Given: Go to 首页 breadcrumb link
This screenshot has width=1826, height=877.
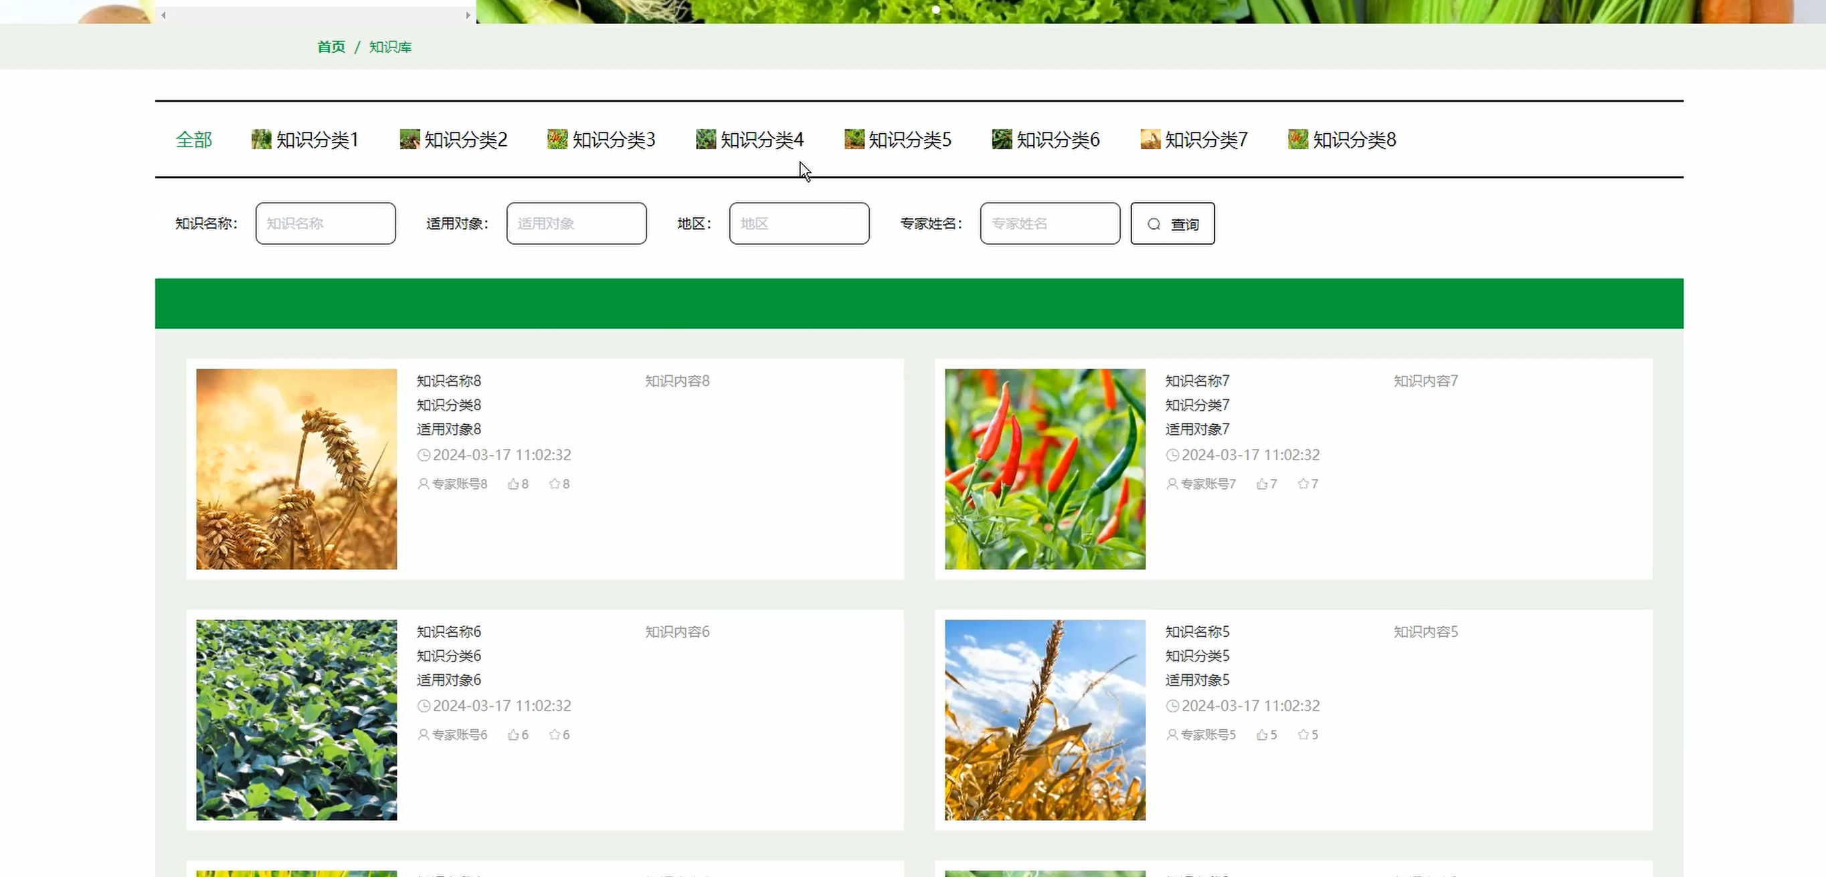Looking at the screenshot, I should 331,47.
